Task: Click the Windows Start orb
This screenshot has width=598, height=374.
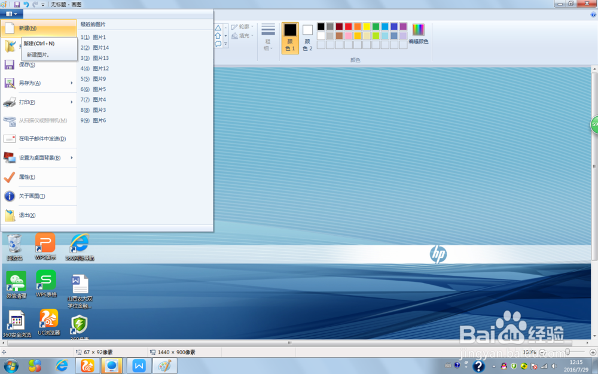Action: click(11, 366)
